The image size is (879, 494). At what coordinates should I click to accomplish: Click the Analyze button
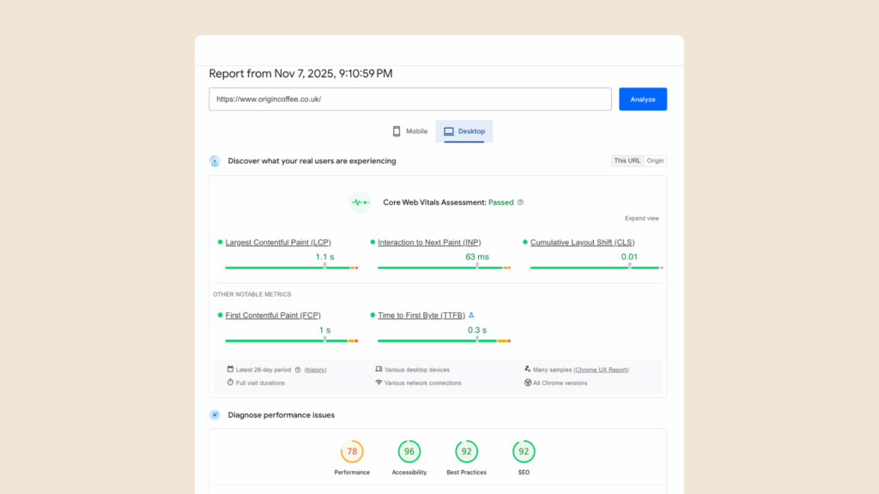coord(642,99)
